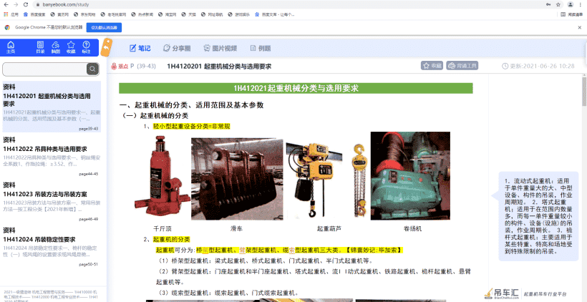Click the red 千斤顶 jack image

[x=162, y=176]
